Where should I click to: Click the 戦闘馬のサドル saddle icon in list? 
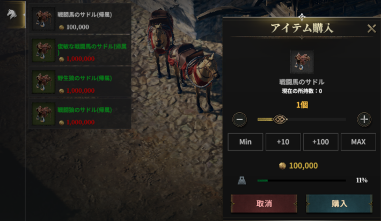pyautogui.click(x=43, y=19)
